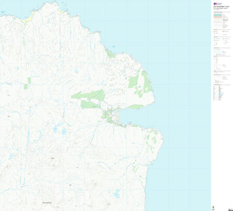The width and height of the screenshot is (233, 211).
Task: Click the yellow beach strip on the north coast
Action: coord(28,19)
